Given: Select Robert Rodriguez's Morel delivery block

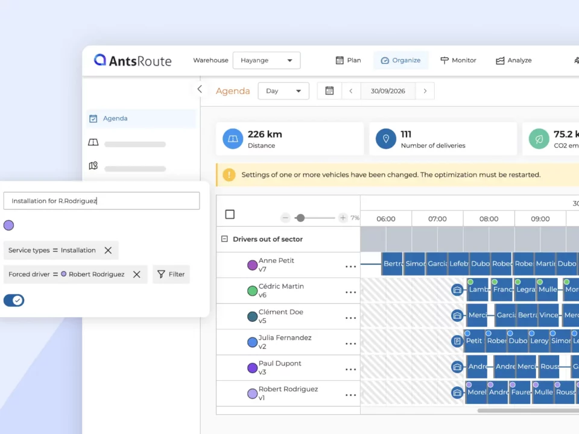Looking at the screenshot, I should pyautogui.click(x=476, y=392).
